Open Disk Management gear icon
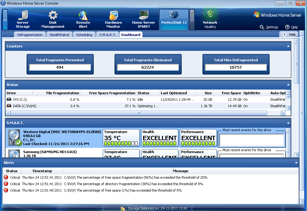The width and height of the screenshot is (307, 211). (53, 15)
